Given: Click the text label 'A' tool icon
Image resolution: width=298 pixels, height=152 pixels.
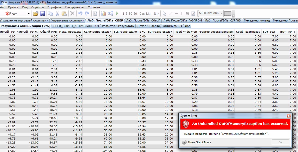Looking at the screenshot, I should [193, 14].
